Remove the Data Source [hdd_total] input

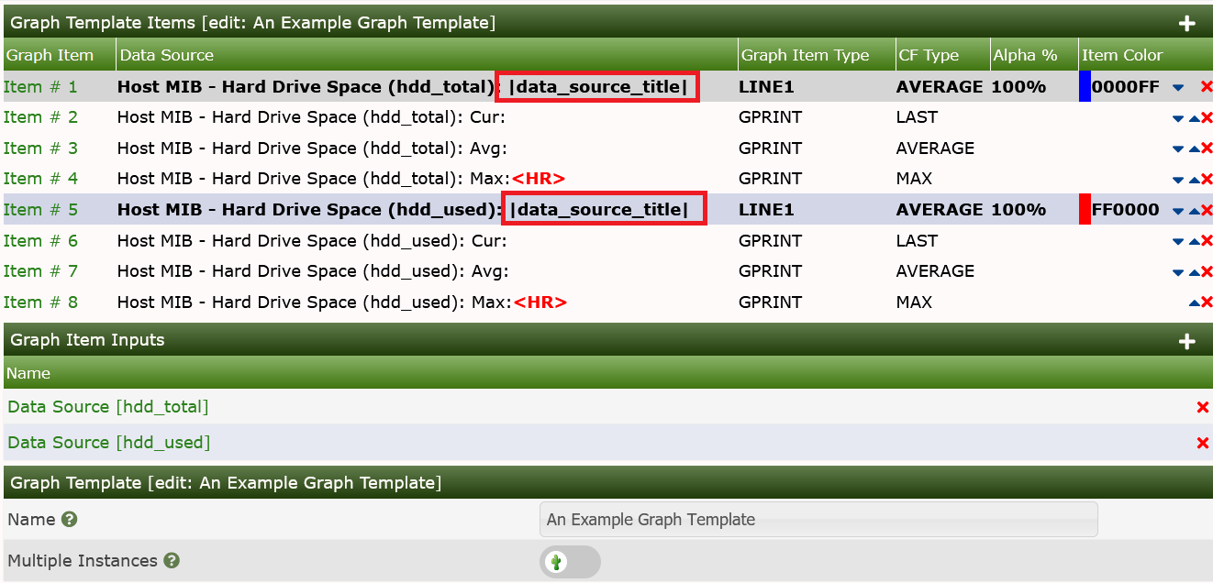coord(1203,407)
